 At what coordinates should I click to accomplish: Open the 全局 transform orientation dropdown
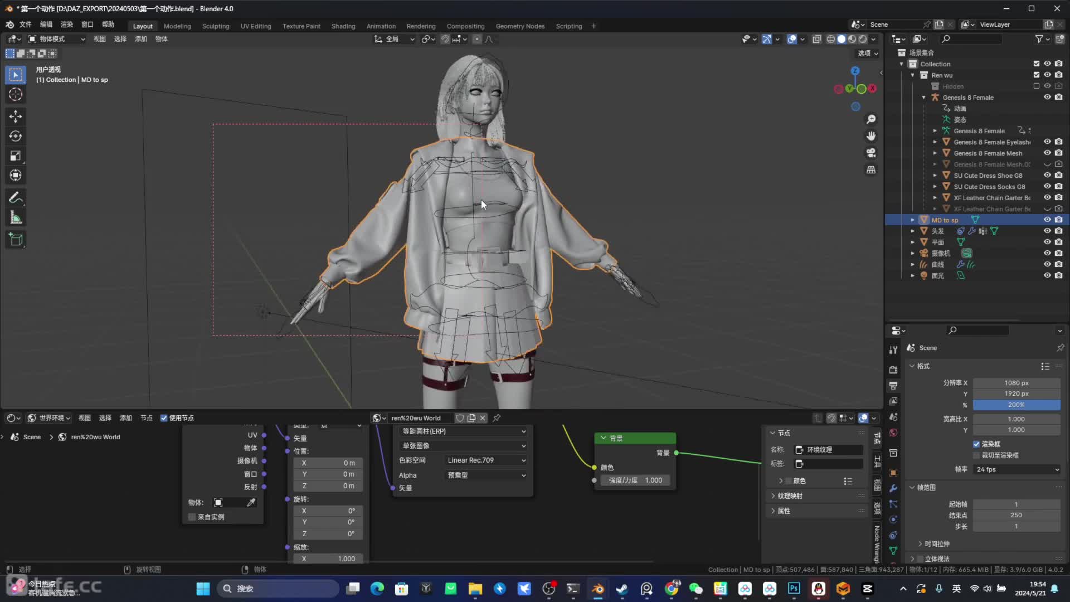tap(395, 39)
